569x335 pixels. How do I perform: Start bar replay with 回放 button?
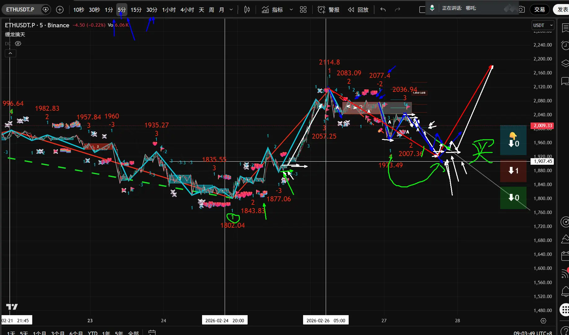358,10
